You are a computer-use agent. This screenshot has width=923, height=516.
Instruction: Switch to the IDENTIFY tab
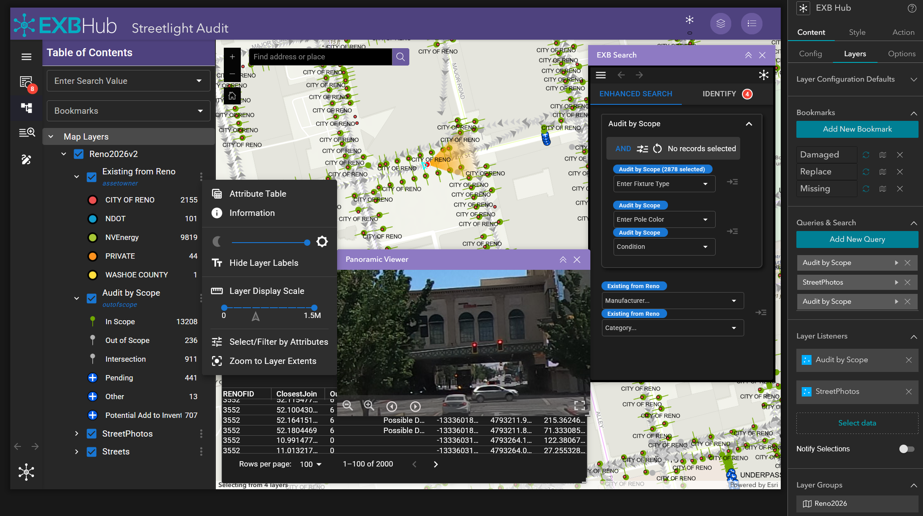pyautogui.click(x=719, y=94)
